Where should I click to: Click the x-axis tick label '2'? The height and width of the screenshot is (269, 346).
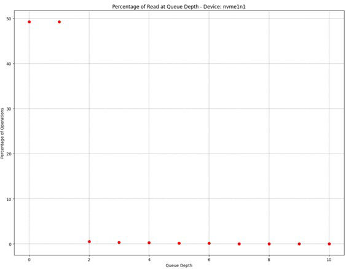pos(89,260)
